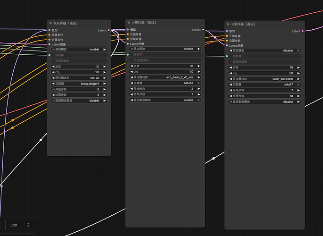
Task: Click right arrow of 采样器名称 res_2s
Action: [x=105, y=78]
